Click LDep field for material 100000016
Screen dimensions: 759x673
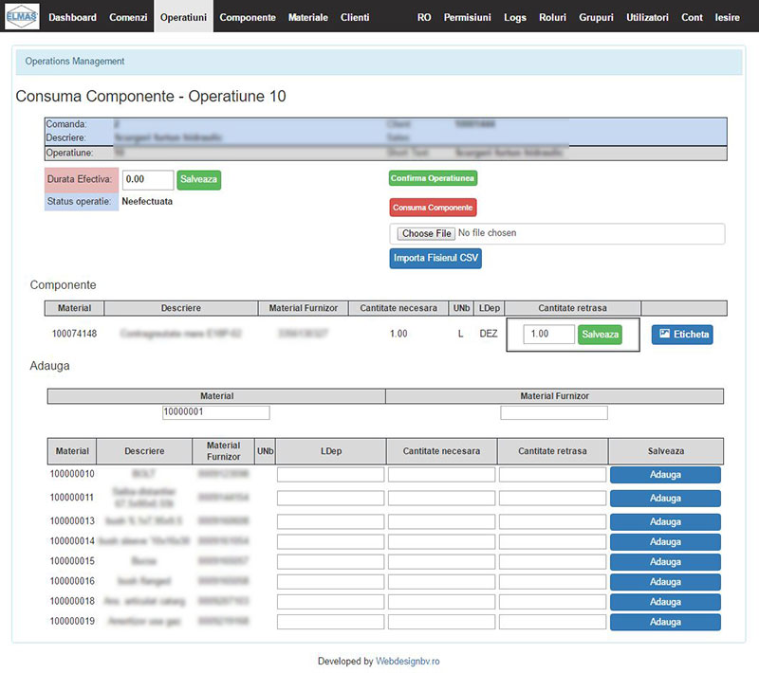[330, 582]
